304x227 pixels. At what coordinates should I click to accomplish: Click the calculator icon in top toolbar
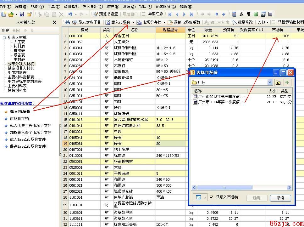[x=234, y=14]
